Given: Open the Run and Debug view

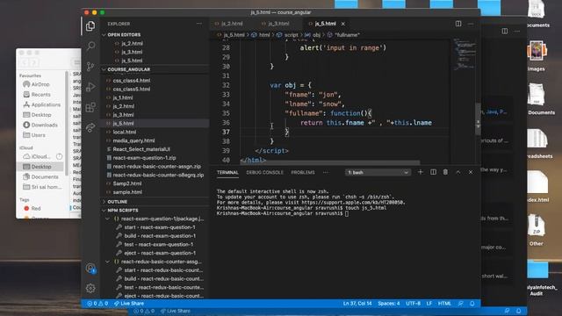Looking at the screenshot, I should tap(90, 87).
